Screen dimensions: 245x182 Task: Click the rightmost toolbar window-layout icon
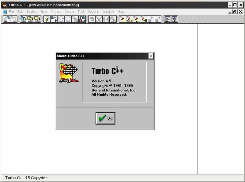(175, 19)
